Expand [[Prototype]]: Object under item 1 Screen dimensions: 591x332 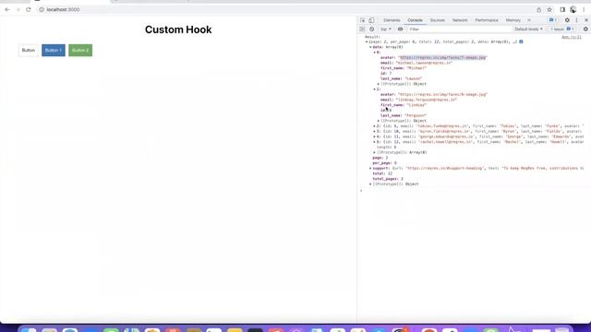click(379, 121)
